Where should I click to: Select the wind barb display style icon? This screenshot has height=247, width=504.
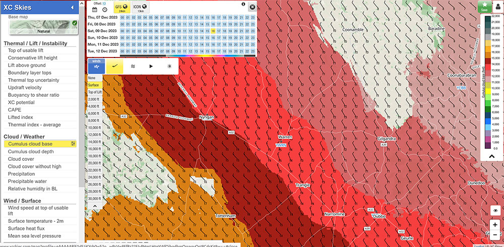[x=115, y=66]
